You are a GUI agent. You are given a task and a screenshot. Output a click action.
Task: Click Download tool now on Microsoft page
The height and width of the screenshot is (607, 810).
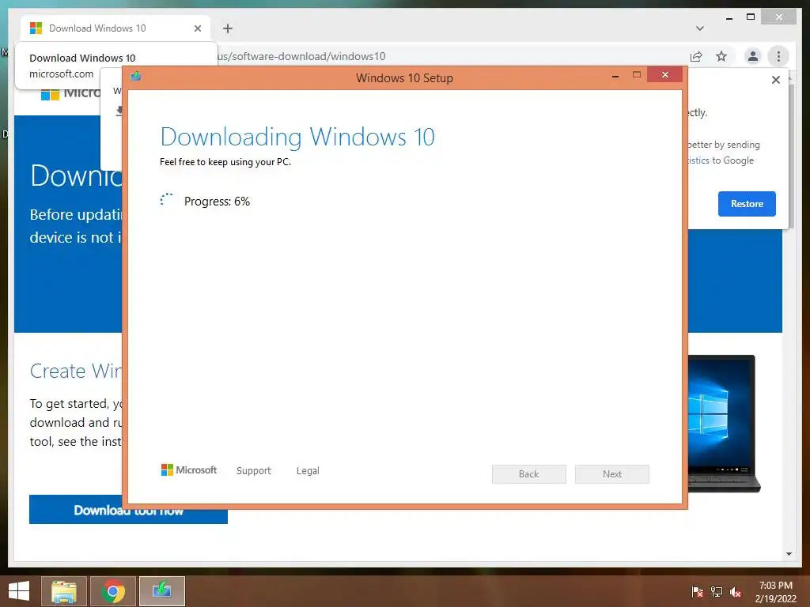click(129, 510)
